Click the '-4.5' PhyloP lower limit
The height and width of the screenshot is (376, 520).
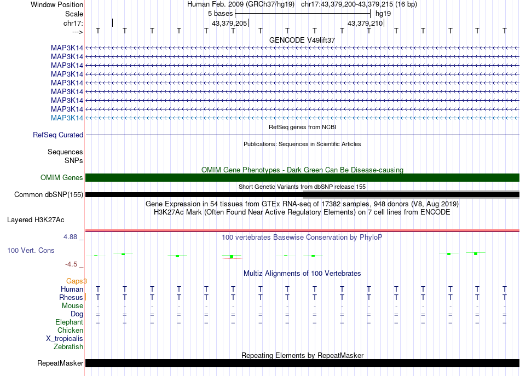(71, 264)
